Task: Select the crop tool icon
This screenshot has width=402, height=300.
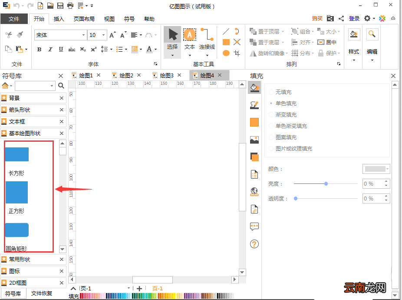Action: point(237,53)
